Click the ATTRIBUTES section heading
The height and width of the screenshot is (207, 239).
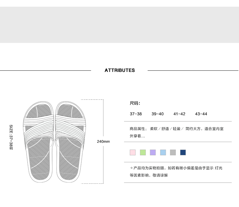pyautogui.click(x=119, y=70)
